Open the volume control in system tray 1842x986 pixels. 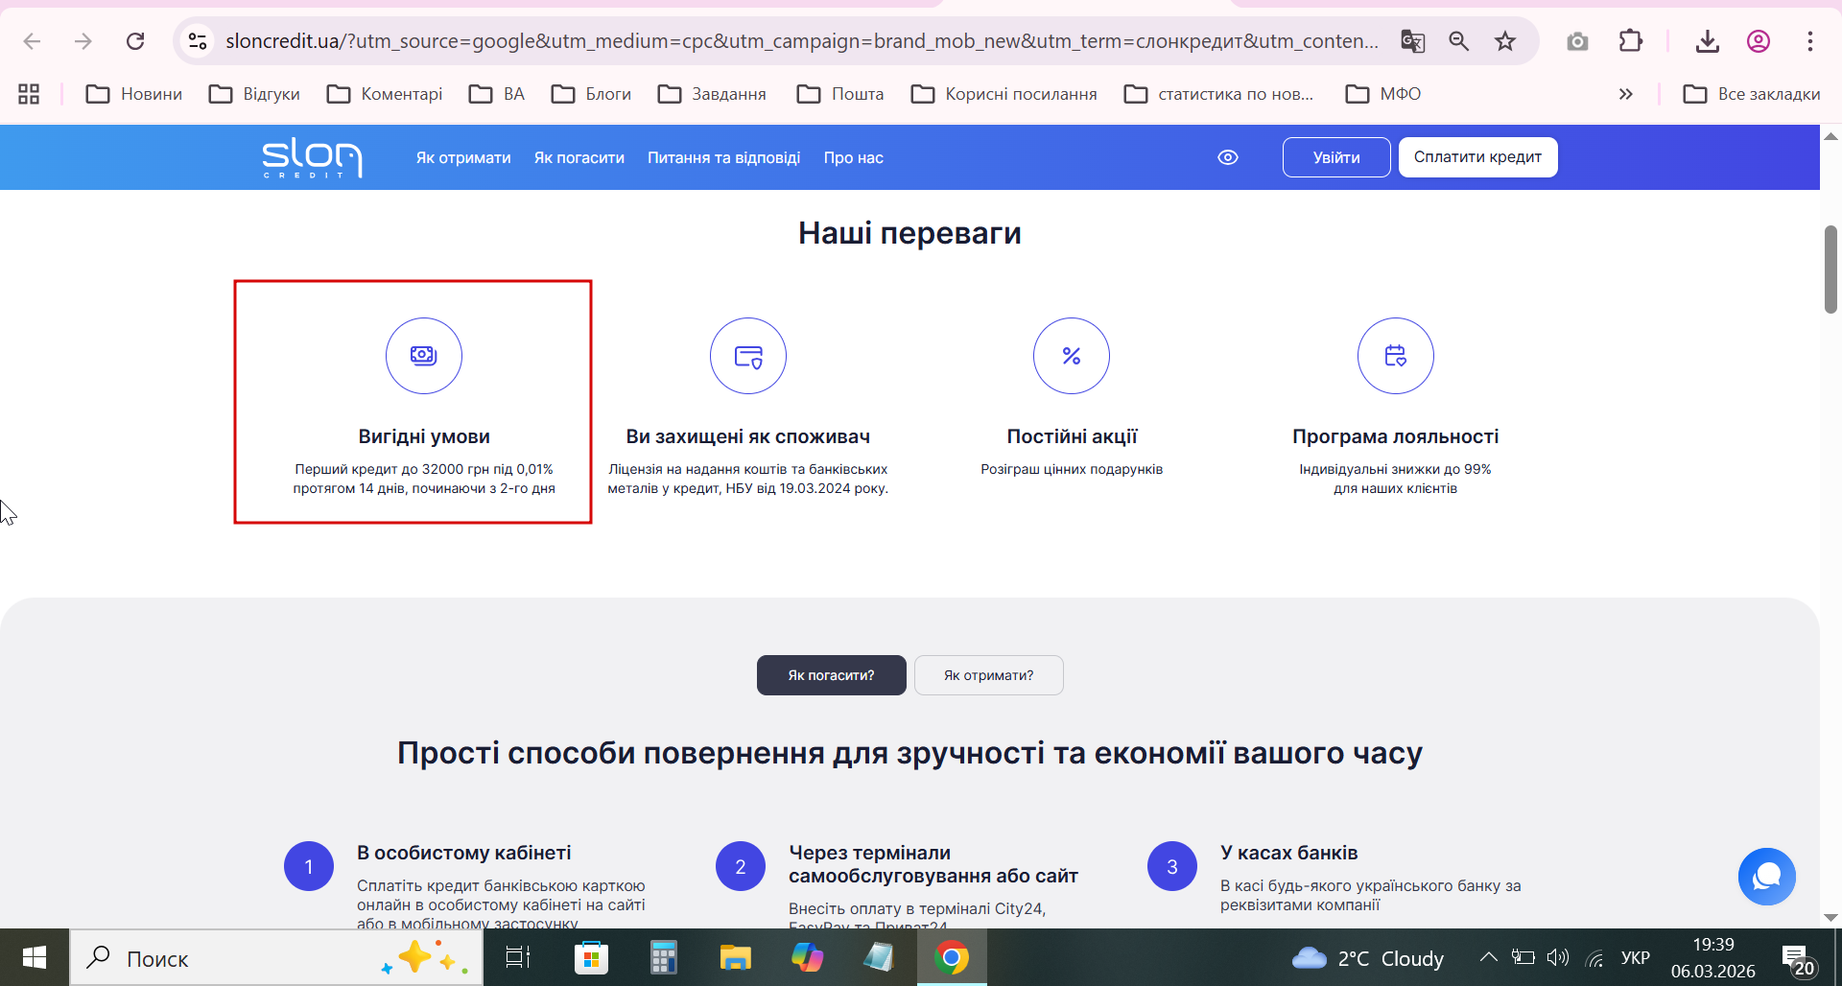[1558, 957]
